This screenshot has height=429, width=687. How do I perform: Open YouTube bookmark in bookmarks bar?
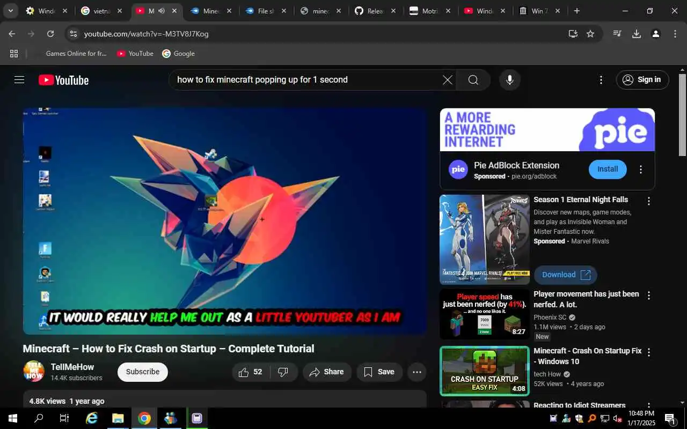(135, 54)
